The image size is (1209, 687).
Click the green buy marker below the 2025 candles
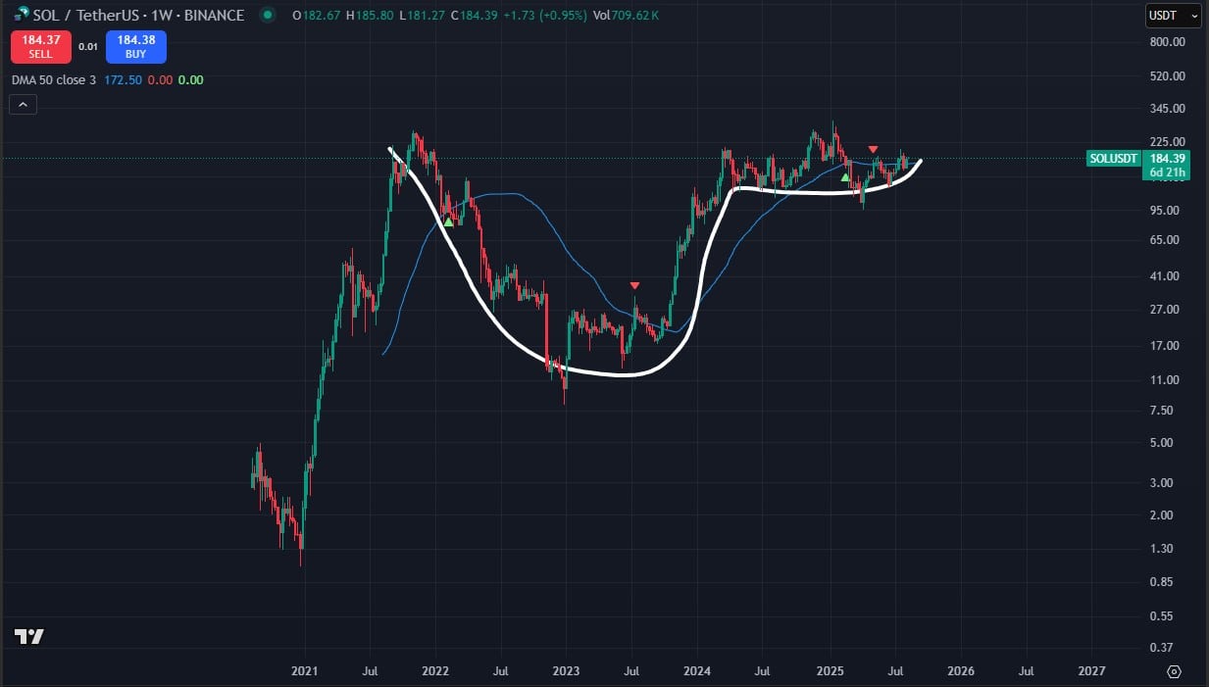(x=844, y=178)
